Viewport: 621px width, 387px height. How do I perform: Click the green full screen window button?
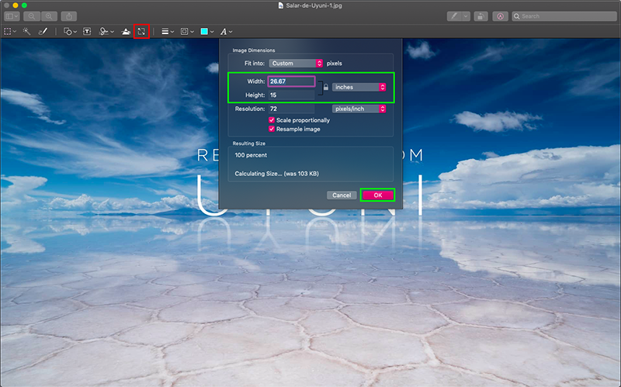(x=24, y=5)
